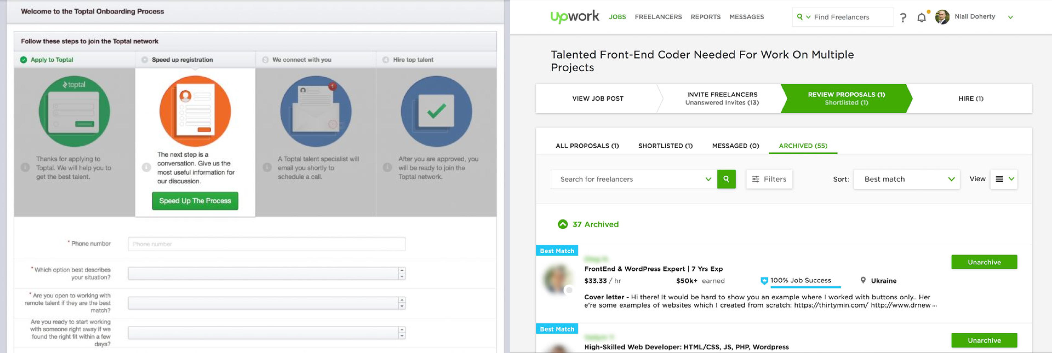This screenshot has width=1052, height=353.
Task: Open the search type chevron in Find Freelancers
Action: coord(808,17)
